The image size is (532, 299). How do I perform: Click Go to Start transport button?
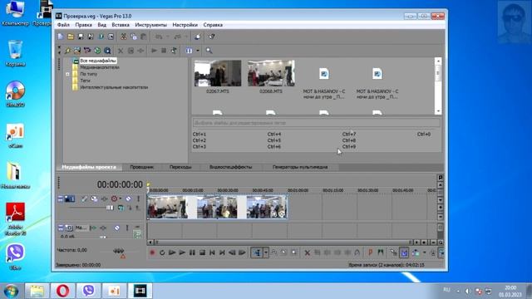212,252
